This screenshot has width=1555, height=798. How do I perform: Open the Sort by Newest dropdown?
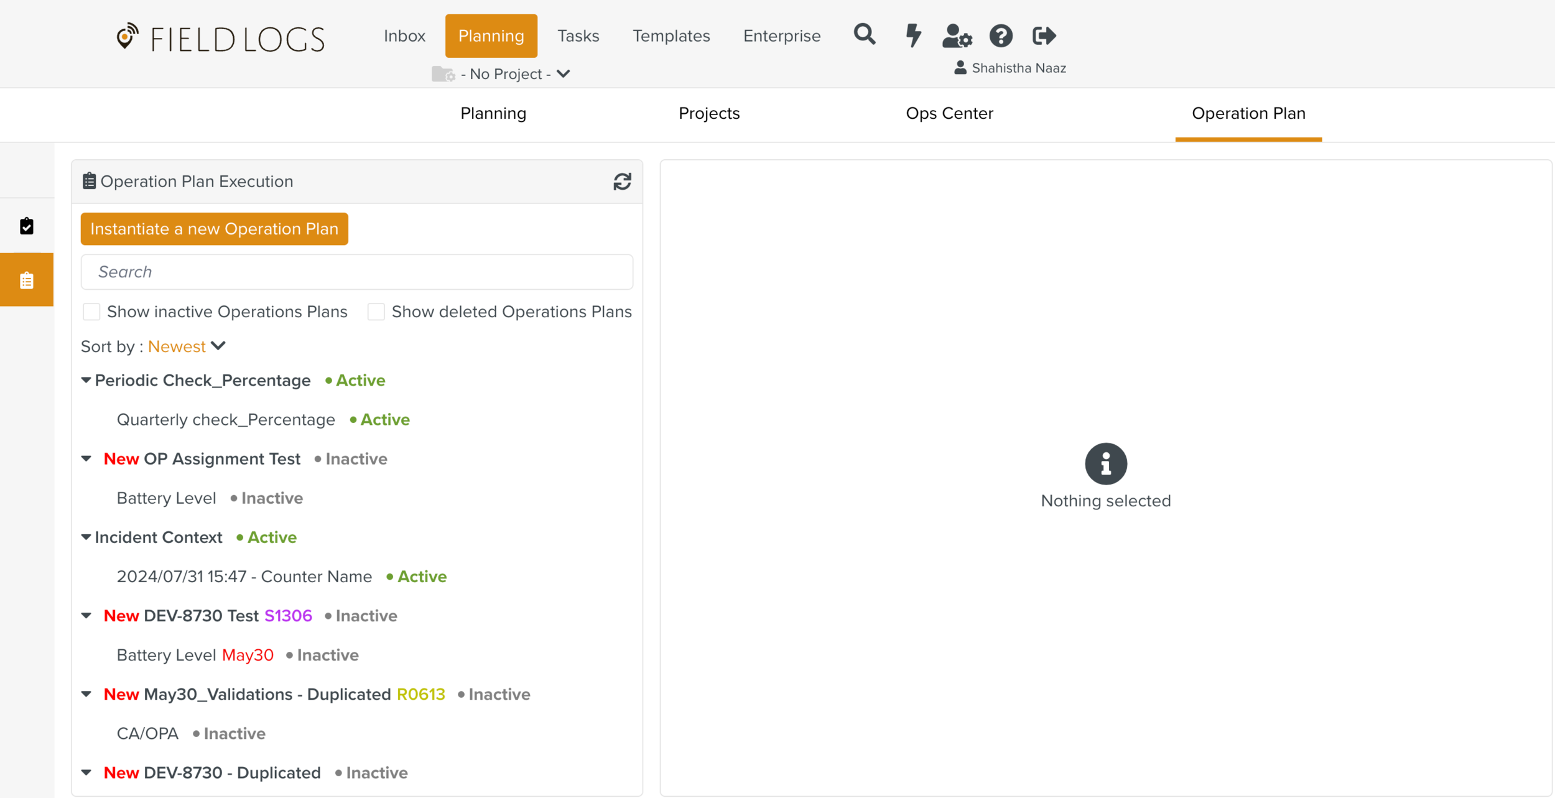click(x=185, y=346)
